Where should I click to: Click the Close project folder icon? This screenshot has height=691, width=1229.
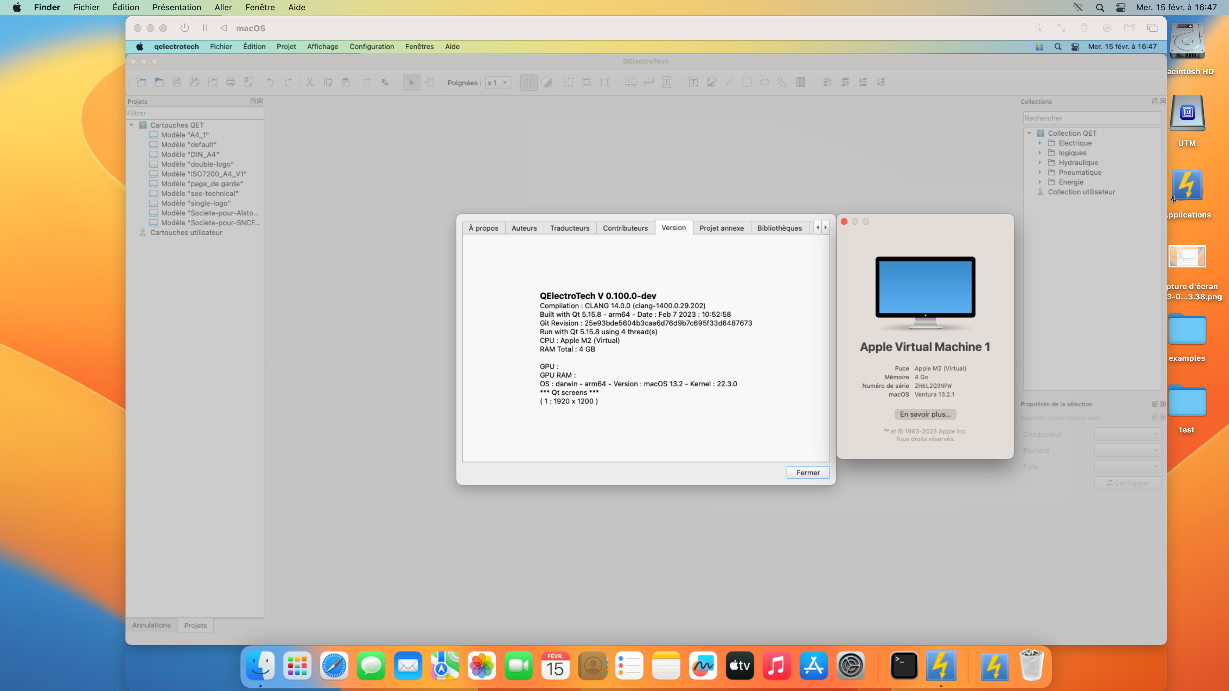pos(213,82)
